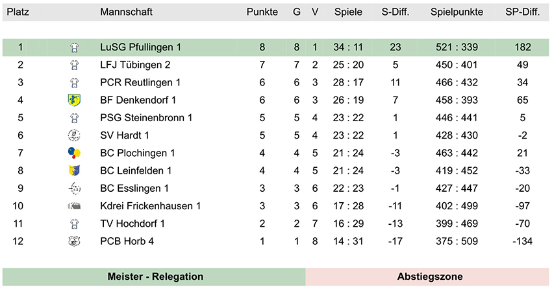552x287 pixels.
Task: Click the BC Esslingen 1 team logo
Action: click(x=74, y=189)
